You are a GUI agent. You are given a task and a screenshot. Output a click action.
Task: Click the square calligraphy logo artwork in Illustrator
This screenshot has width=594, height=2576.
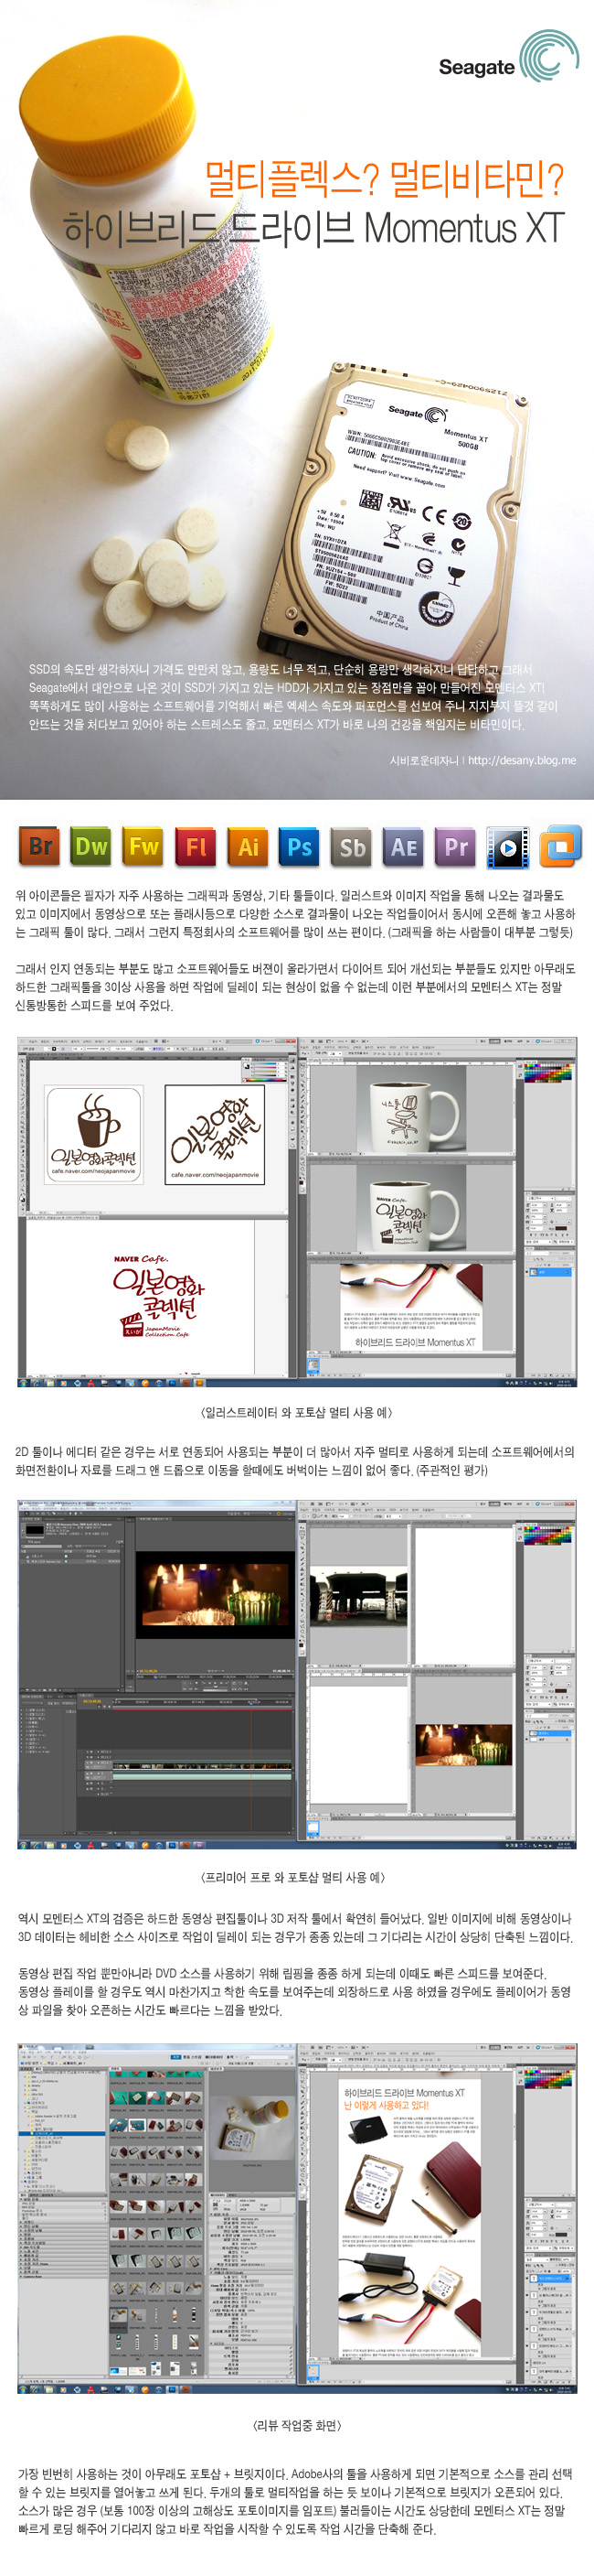[215, 1135]
